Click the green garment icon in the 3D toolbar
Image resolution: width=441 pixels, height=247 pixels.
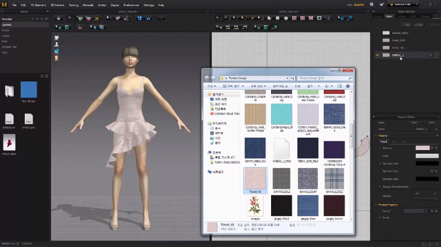tap(81, 18)
